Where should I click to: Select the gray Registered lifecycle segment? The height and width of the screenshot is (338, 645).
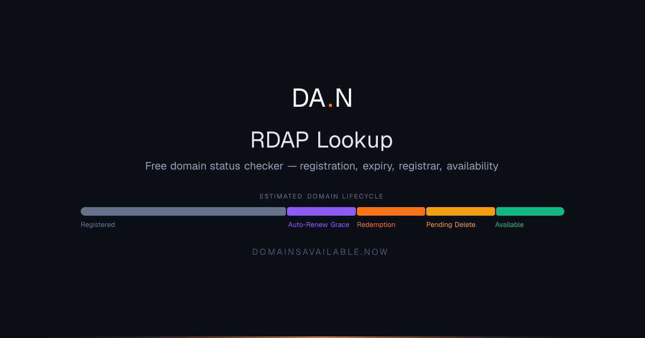[183, 211]
